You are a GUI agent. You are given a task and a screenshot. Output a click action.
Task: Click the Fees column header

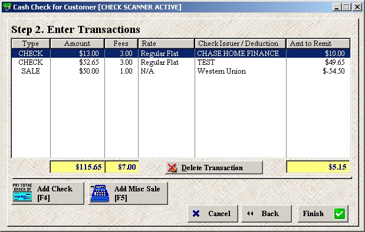click(121, 44)
